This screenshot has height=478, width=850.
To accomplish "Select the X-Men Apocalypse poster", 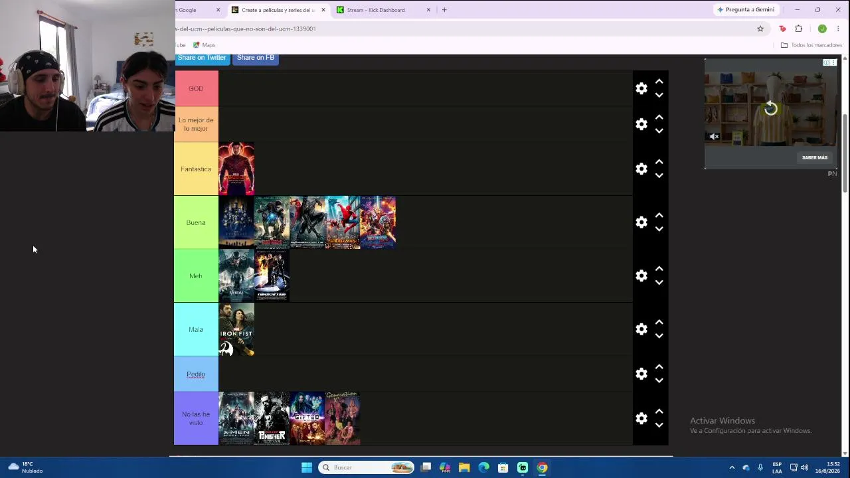I will [236, 418].
